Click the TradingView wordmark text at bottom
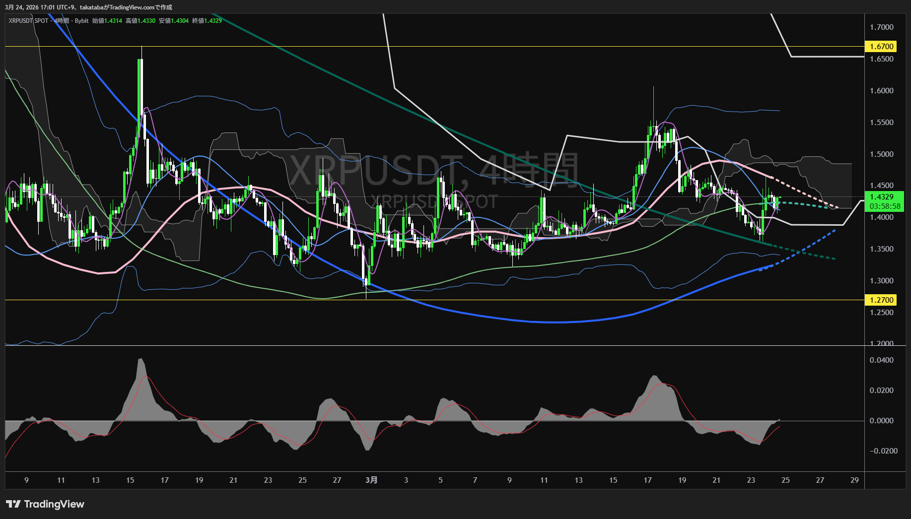911x519 pixels. click(x=54, y=504)
